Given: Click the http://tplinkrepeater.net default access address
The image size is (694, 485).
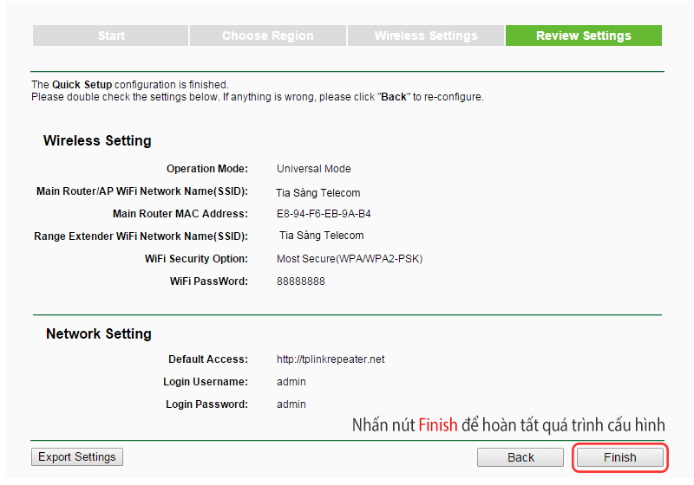Looking at the screenshot, I should [331, 359].
